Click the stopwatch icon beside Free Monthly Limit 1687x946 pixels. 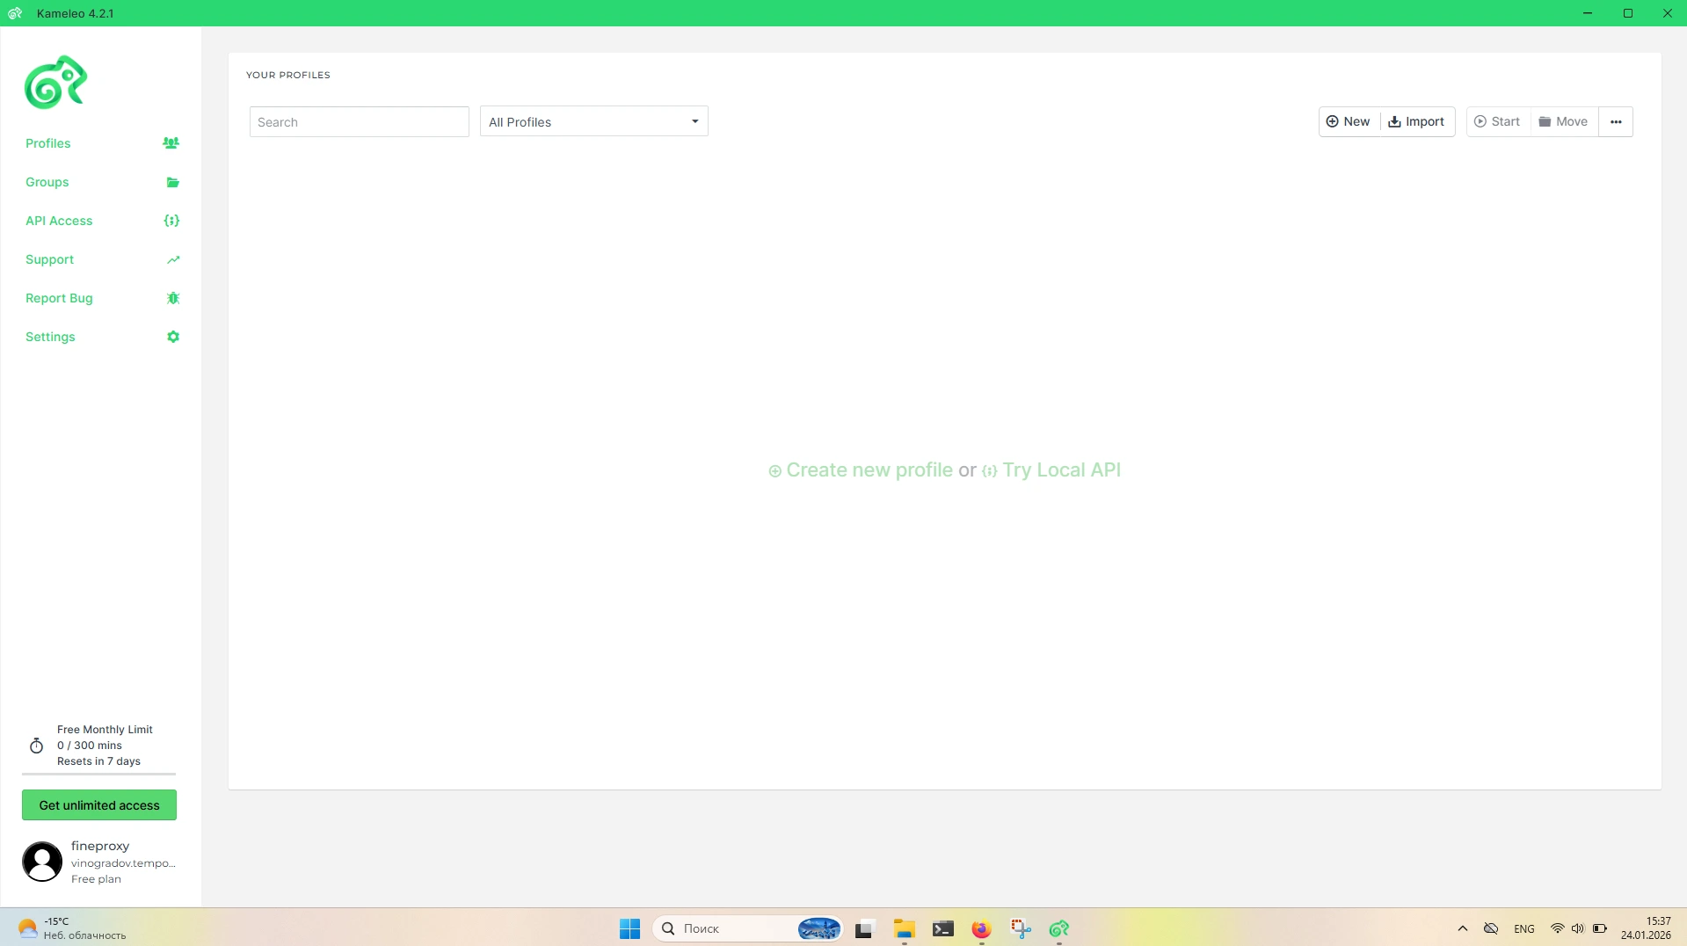(36, 746)
